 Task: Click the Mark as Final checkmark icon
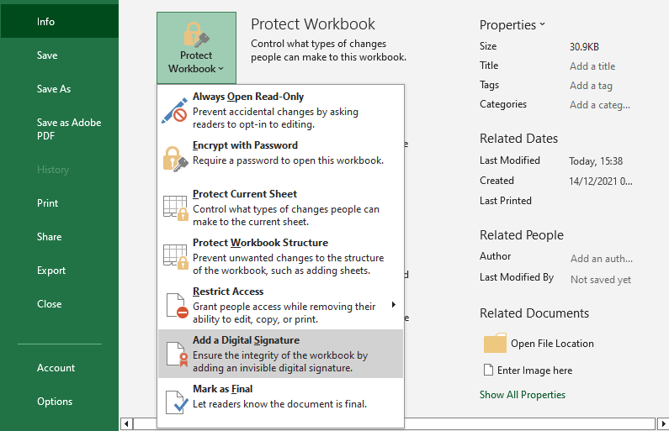pyautogui.click(x=174, y=402)
